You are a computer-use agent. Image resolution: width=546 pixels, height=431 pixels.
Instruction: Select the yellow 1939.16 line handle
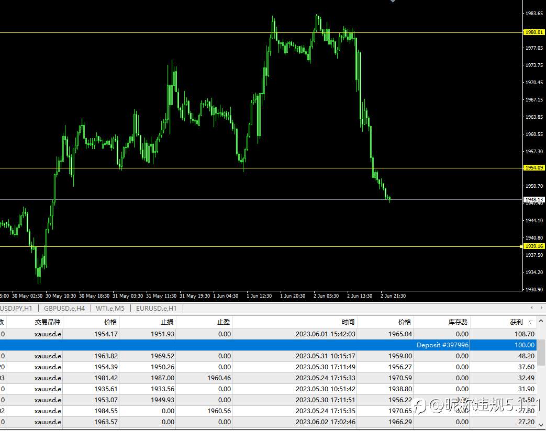pyautogui.click(x=521, y=247)
